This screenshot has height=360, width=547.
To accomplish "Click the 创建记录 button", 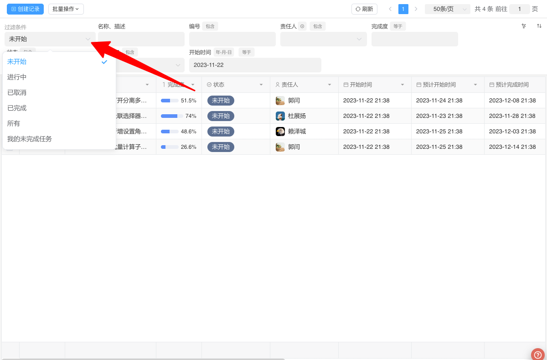I will coord(25,9).
